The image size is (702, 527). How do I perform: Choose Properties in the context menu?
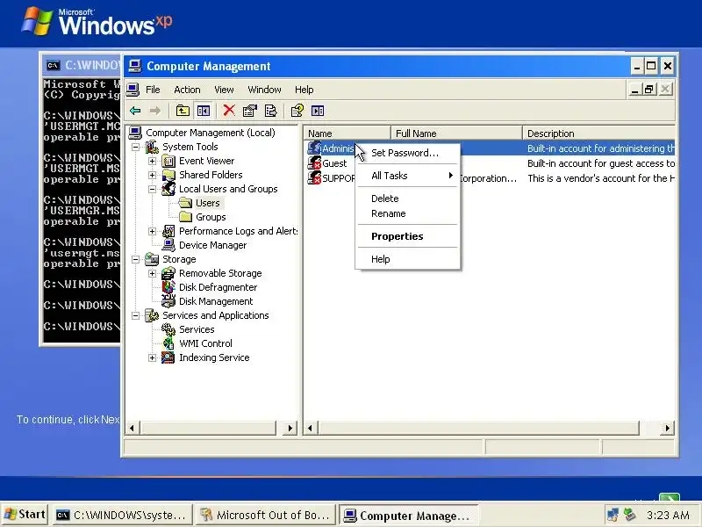point(407,236)
